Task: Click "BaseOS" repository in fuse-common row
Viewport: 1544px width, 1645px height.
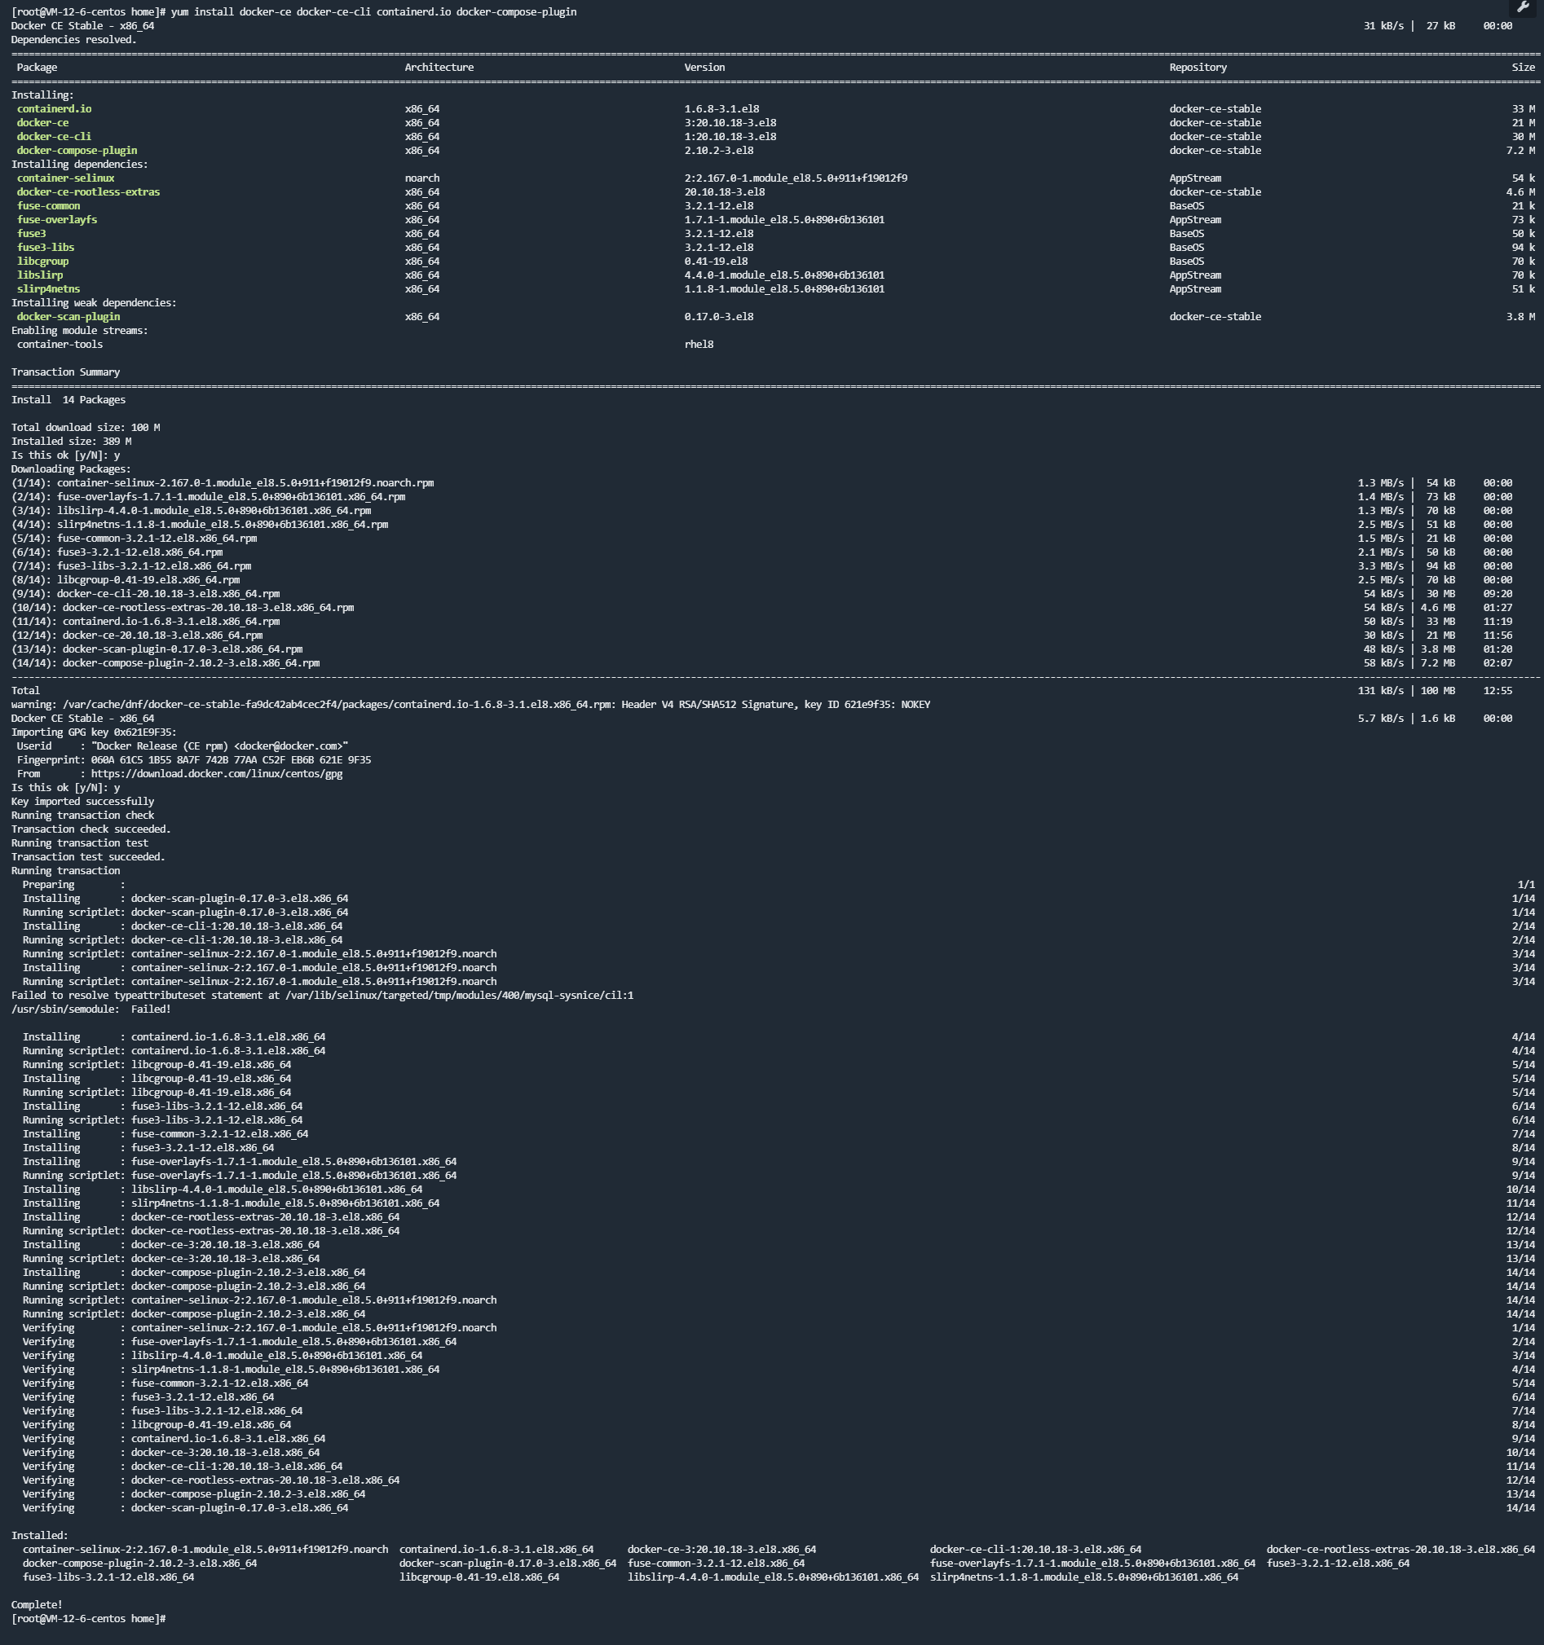Action: click(1186, 206)
